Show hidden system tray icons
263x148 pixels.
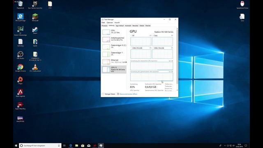pyautogui.click(x=225, y=146)
